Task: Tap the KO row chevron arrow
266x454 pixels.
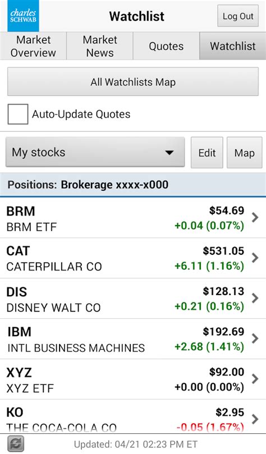Action: tap(255, 419)
